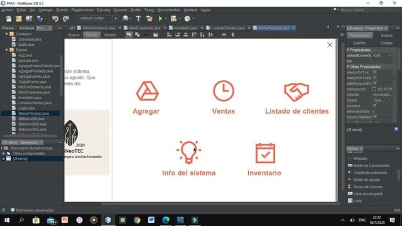Click the New File toolbar icon
402x226 pixels.
pyautogui.click(x=9, y=19)
